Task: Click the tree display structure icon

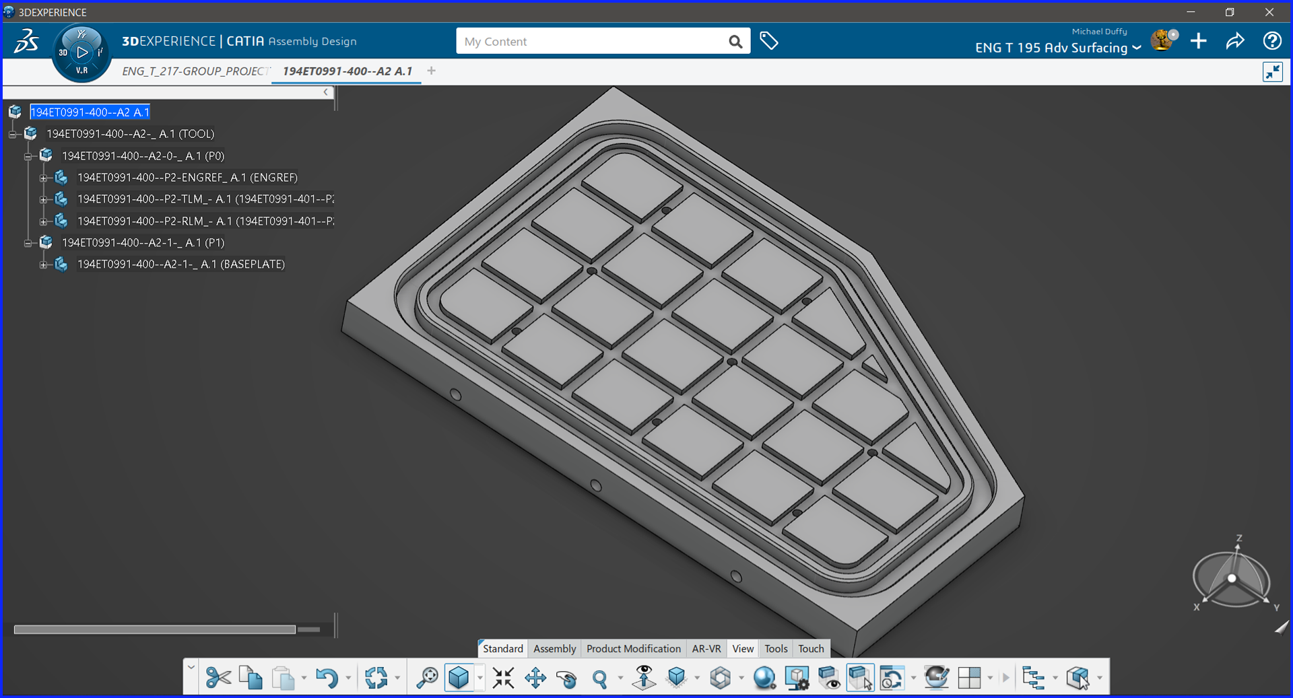Action: [1034, 677]
